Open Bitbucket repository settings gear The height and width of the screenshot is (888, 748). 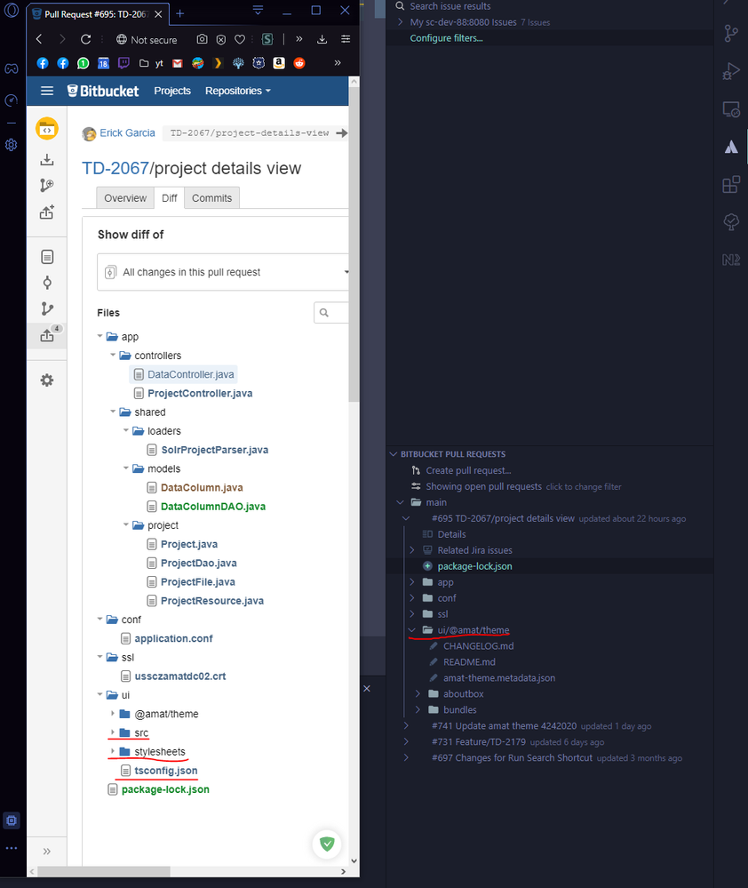47,380
